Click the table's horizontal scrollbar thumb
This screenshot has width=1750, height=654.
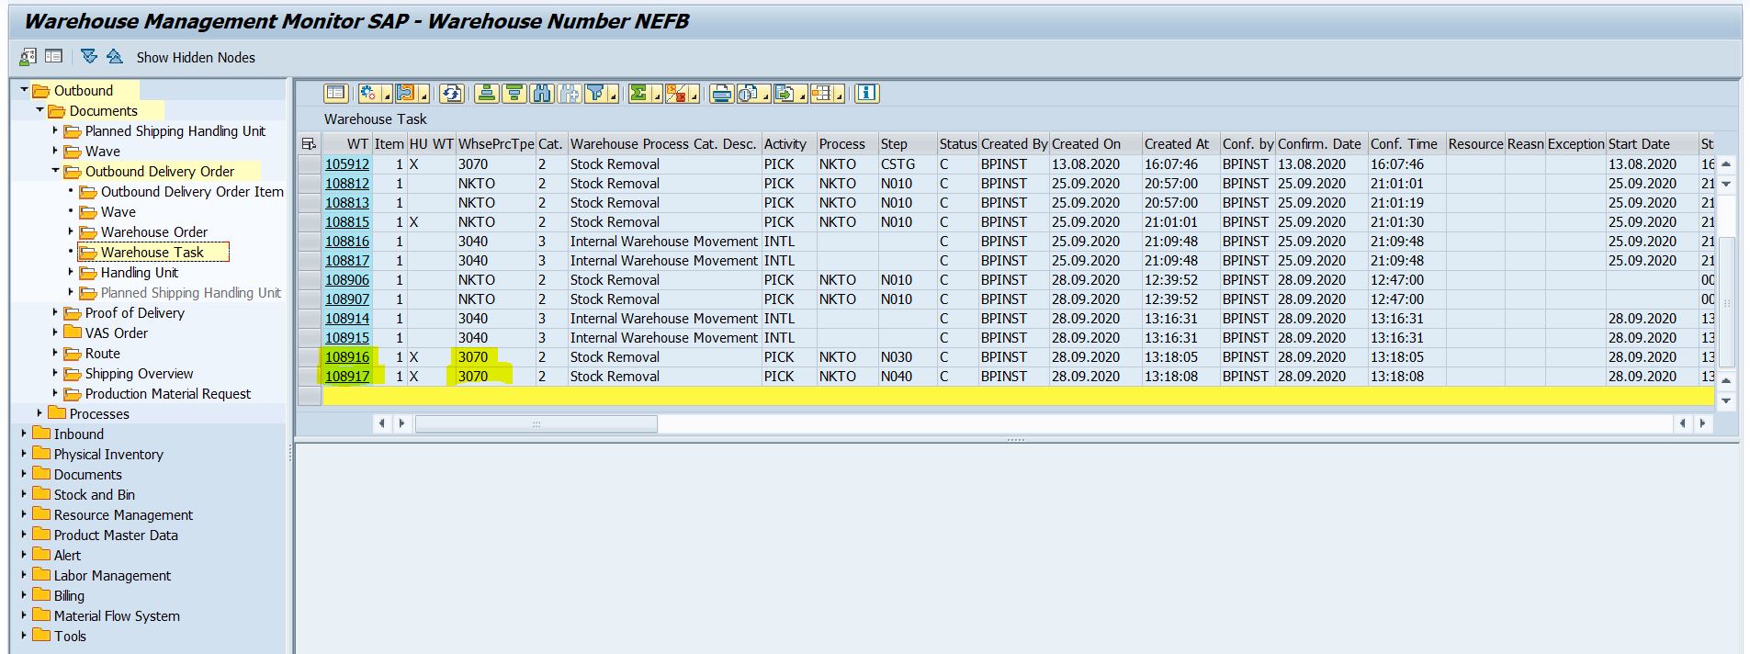536,423
